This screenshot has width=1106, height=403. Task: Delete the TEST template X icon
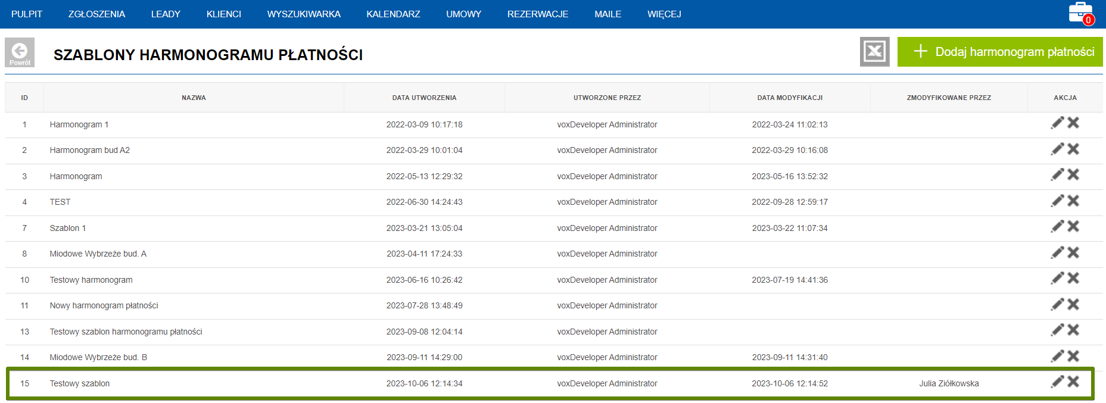1073,201
